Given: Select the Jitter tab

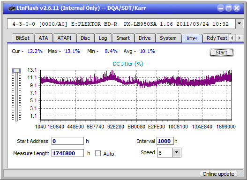Looking at the screenshot, I should pyautogui.click(x=192, y=38).
